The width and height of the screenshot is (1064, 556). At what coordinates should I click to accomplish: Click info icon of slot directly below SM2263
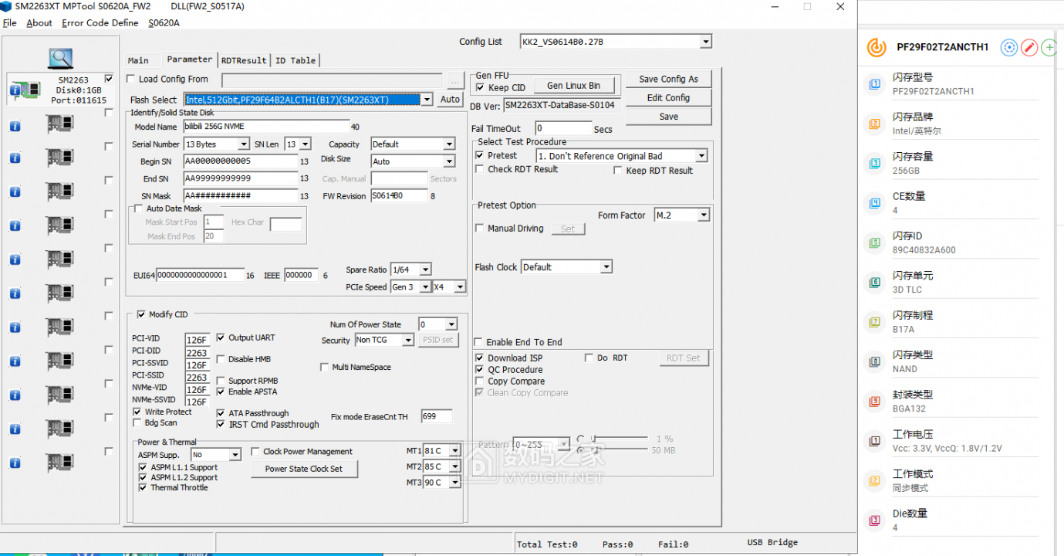pyautogui.click(x=15, y=127)
